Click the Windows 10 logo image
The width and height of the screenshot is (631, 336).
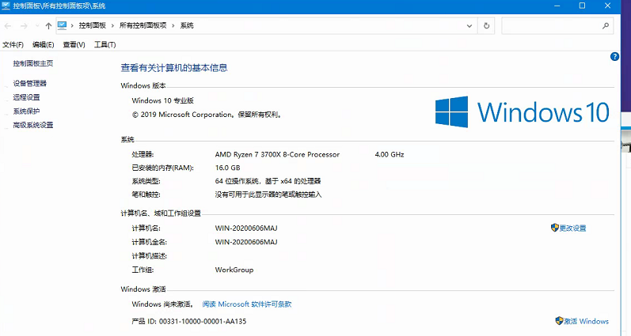click(x=522, y=111)
